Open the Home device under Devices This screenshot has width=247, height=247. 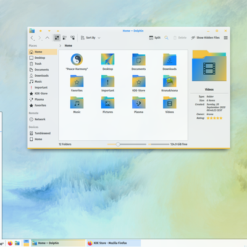pos(43,139)
